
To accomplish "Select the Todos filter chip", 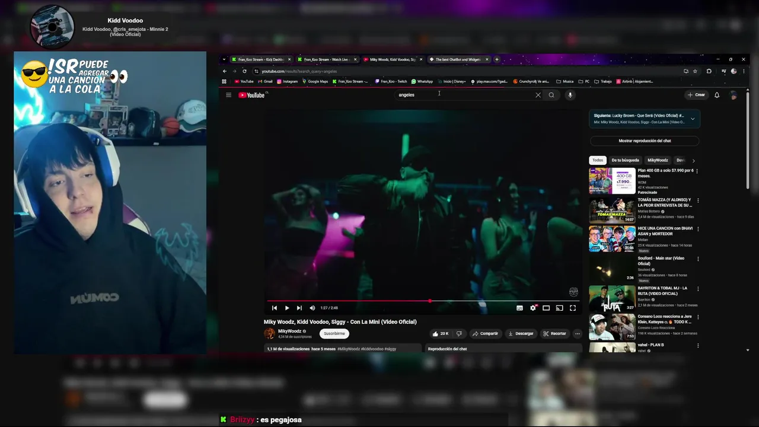I will [598, 160].
